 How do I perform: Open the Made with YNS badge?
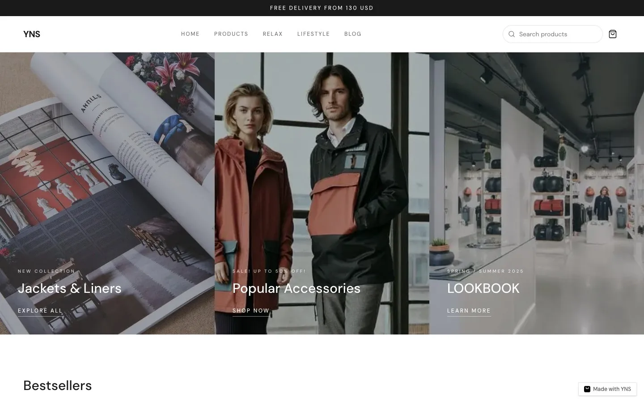click(x=607, y=389)
